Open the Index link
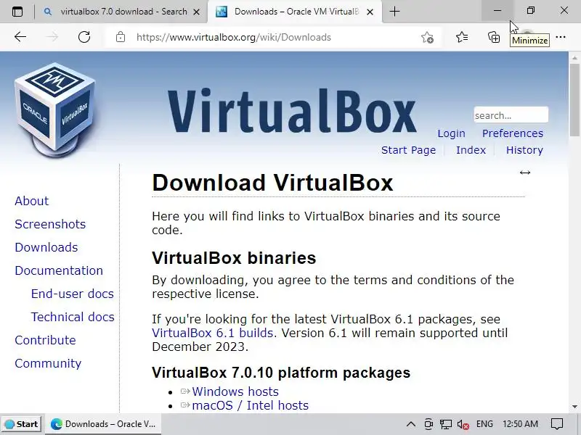Viewport: 581px width, 435px height. tap(471, 150)
